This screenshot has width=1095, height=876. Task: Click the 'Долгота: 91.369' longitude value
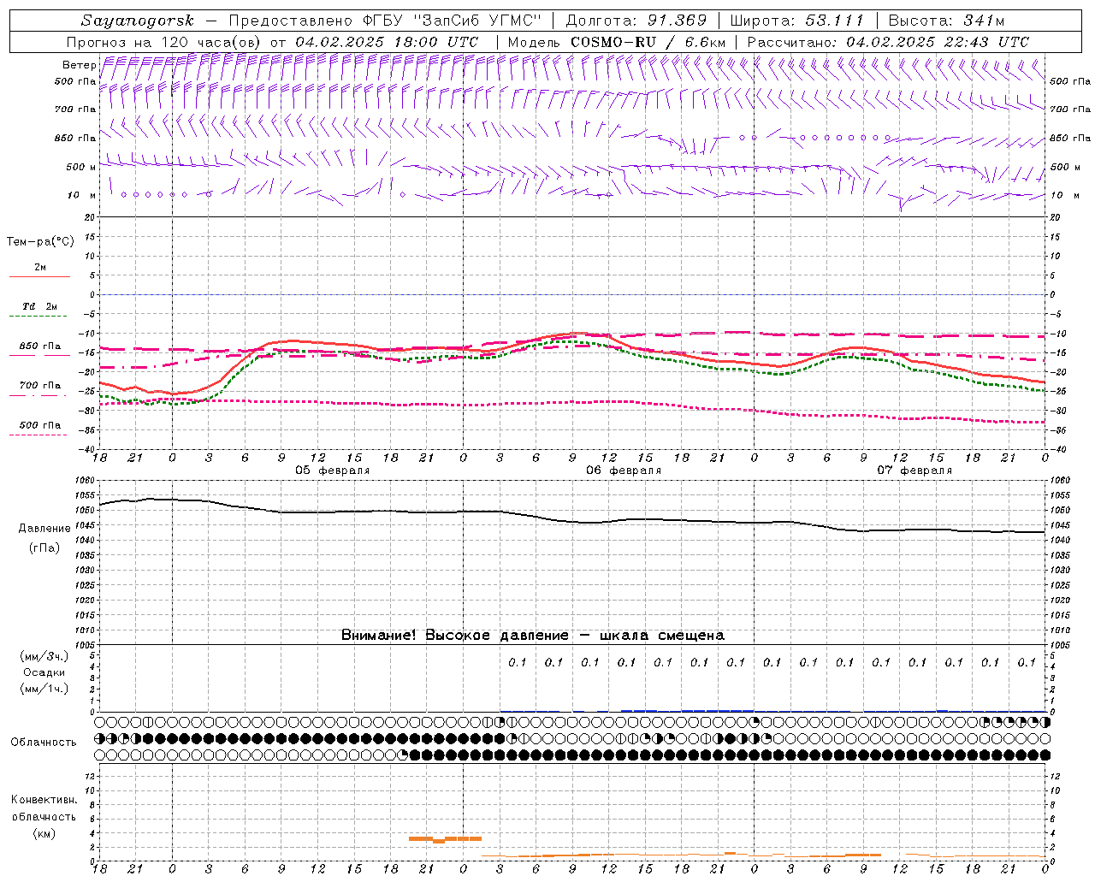click(636, 21)
